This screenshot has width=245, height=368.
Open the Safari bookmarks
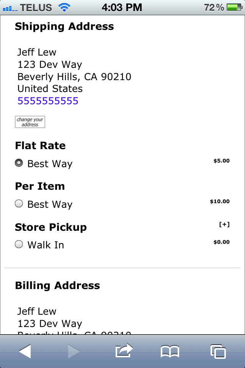pos(170,352)
